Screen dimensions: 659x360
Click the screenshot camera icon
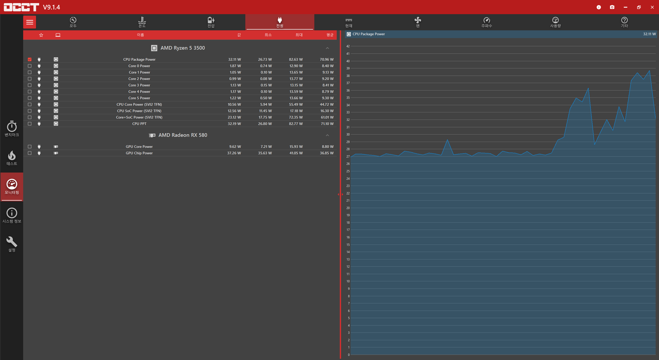(612, 7)
